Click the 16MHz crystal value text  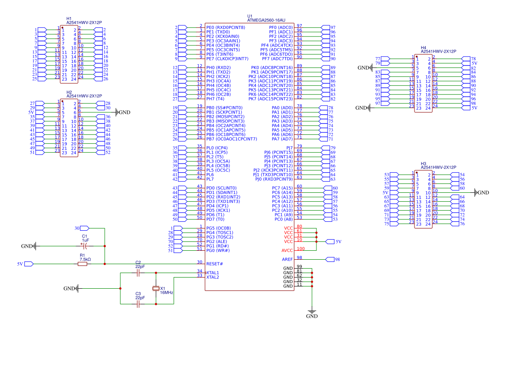(167, 292)
